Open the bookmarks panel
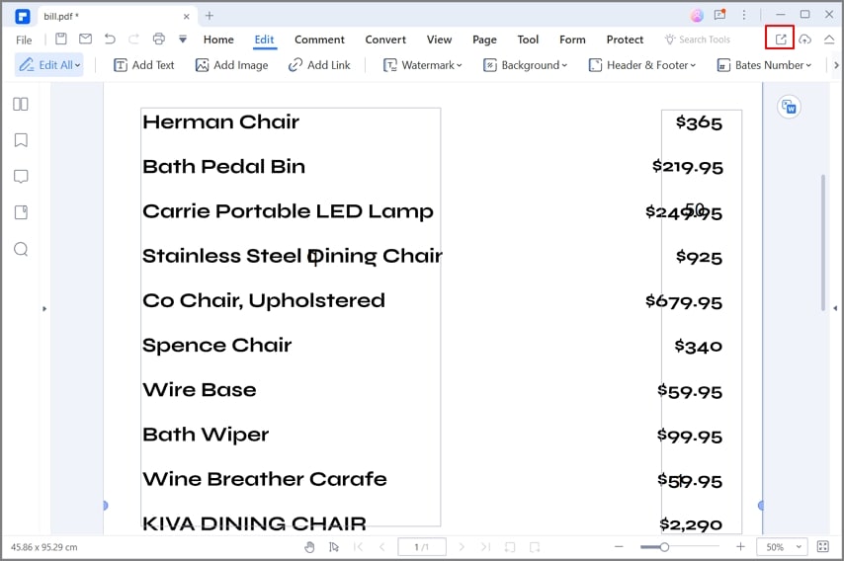 [x=21, y=140]
